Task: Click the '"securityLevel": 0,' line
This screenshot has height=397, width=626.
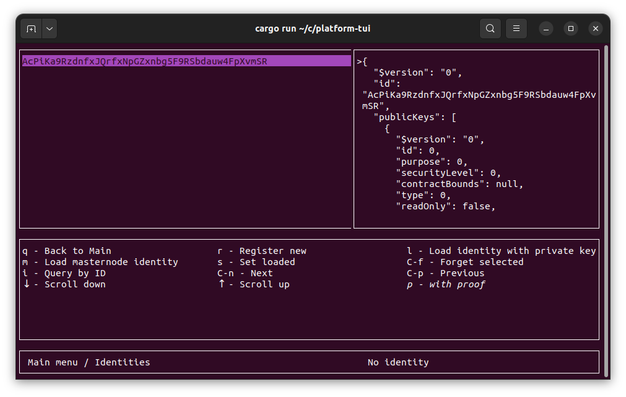Action: pos(448,173)
